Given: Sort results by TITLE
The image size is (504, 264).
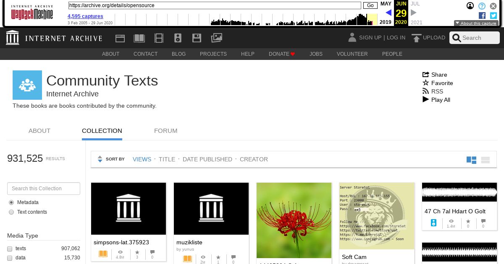Looking at the screenshot, I should tap(167, 159).
